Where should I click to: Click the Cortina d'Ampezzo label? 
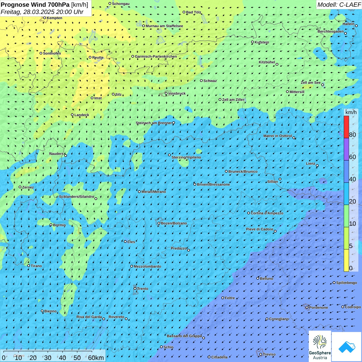[x=267, y=213]
